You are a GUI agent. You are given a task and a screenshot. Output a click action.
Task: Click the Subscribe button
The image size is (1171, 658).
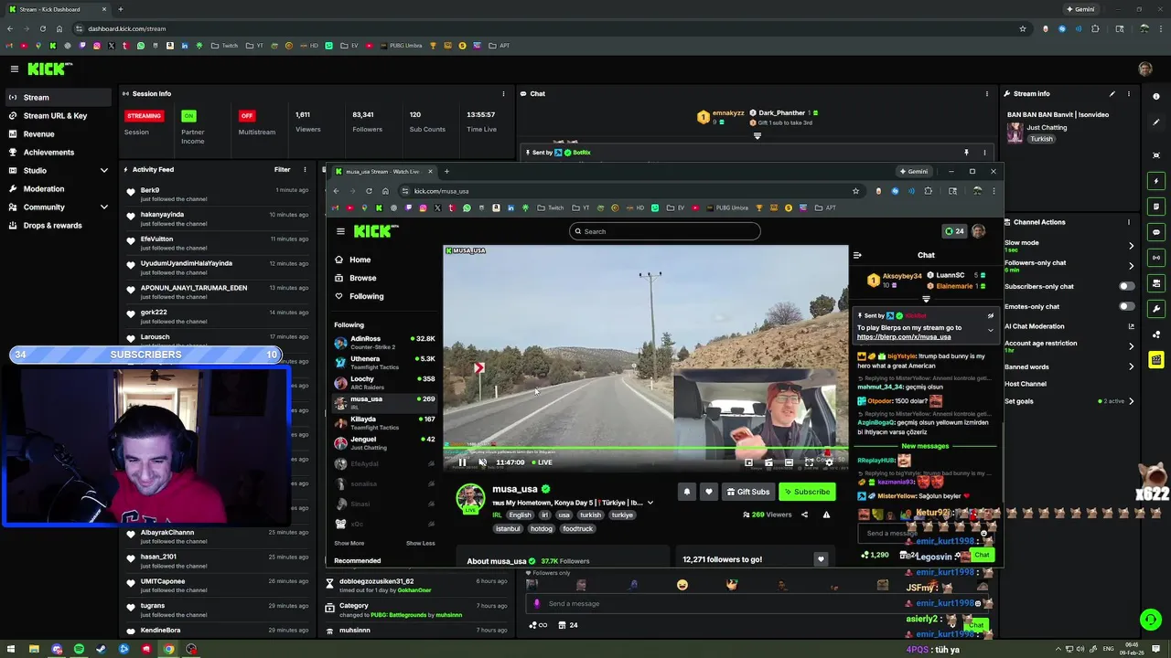pyautogui.click(x=807, y=492)
